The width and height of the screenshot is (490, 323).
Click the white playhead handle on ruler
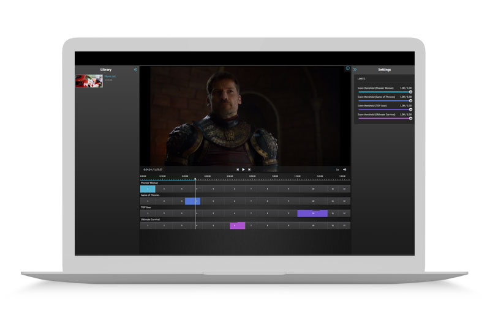(195, 179)
